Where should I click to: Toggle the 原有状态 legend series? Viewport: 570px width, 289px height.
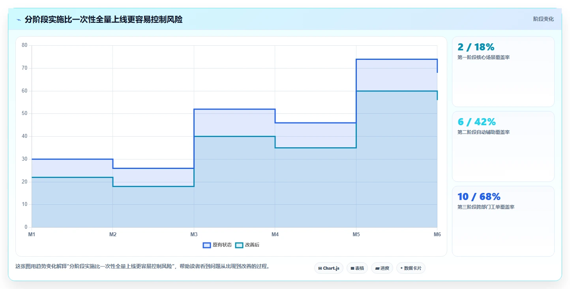[217, 245]
